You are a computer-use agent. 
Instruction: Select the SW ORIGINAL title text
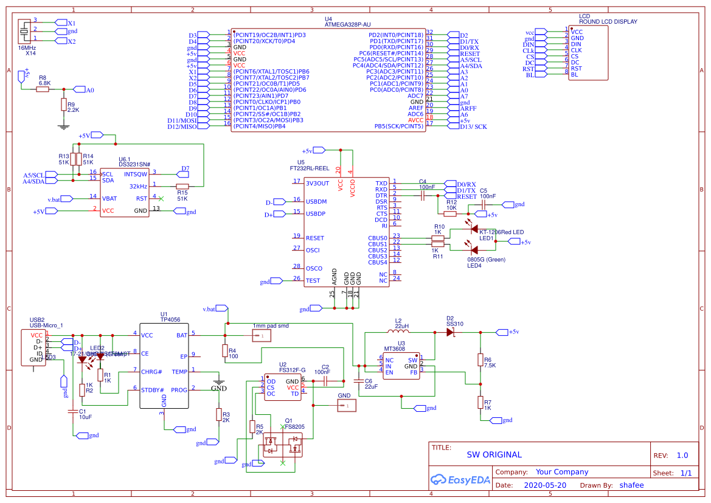(x=494, y=454)
